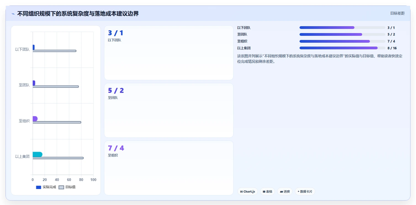Click the blue 实际完成 legend color box
This screenshot has height=205, width=416.
pyautogui.click(x=39, y=187)
